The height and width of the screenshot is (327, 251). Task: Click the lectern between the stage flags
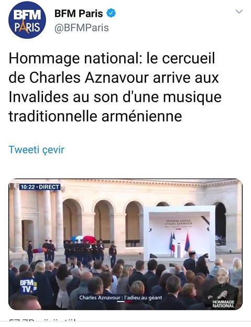click(179, 252)
